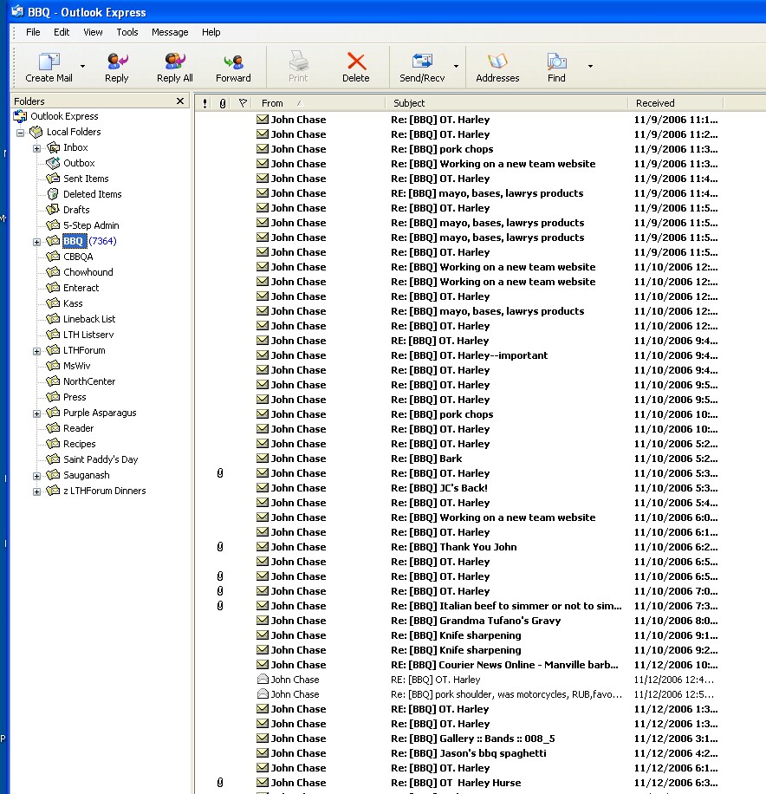Close the Folders pane
Screen dimensions: 766x794
click(180, 101)
